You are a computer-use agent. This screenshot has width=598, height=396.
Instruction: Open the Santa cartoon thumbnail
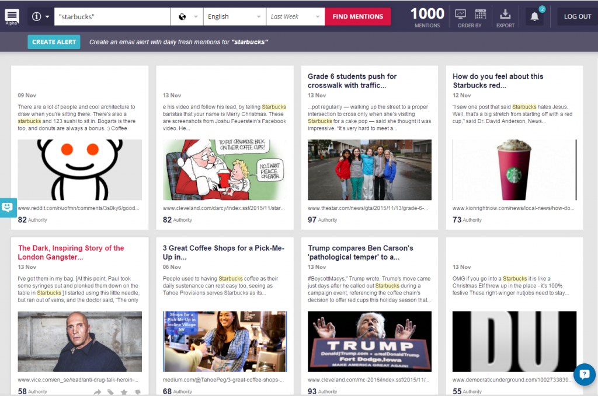coord(225,170)
